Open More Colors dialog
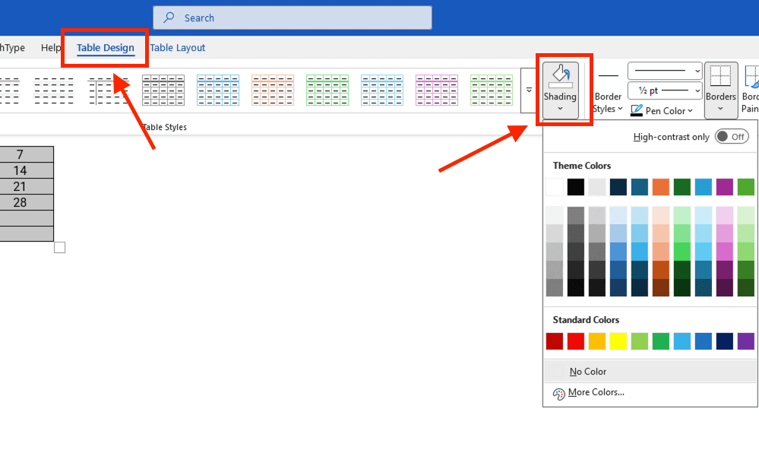 650,392
